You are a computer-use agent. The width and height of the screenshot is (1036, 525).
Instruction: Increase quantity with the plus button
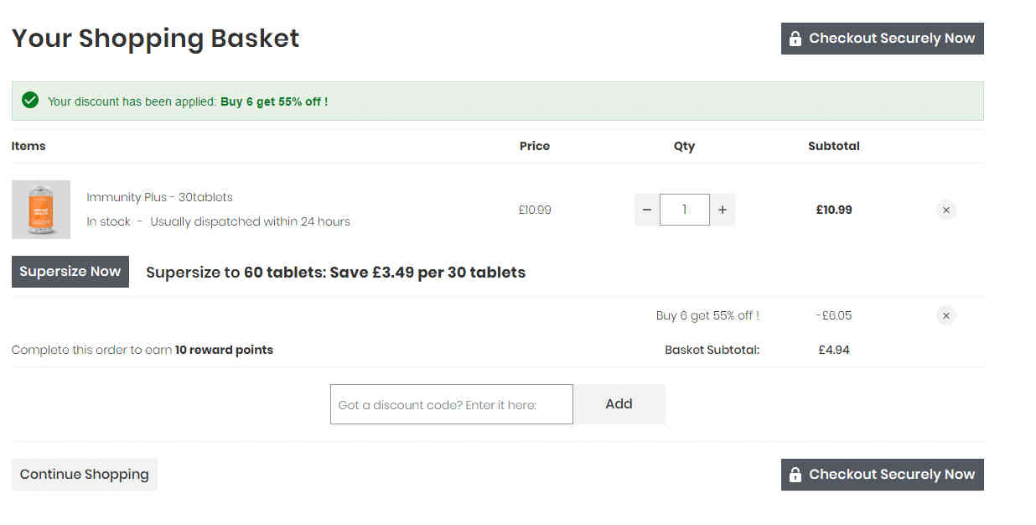click(723, 210)
